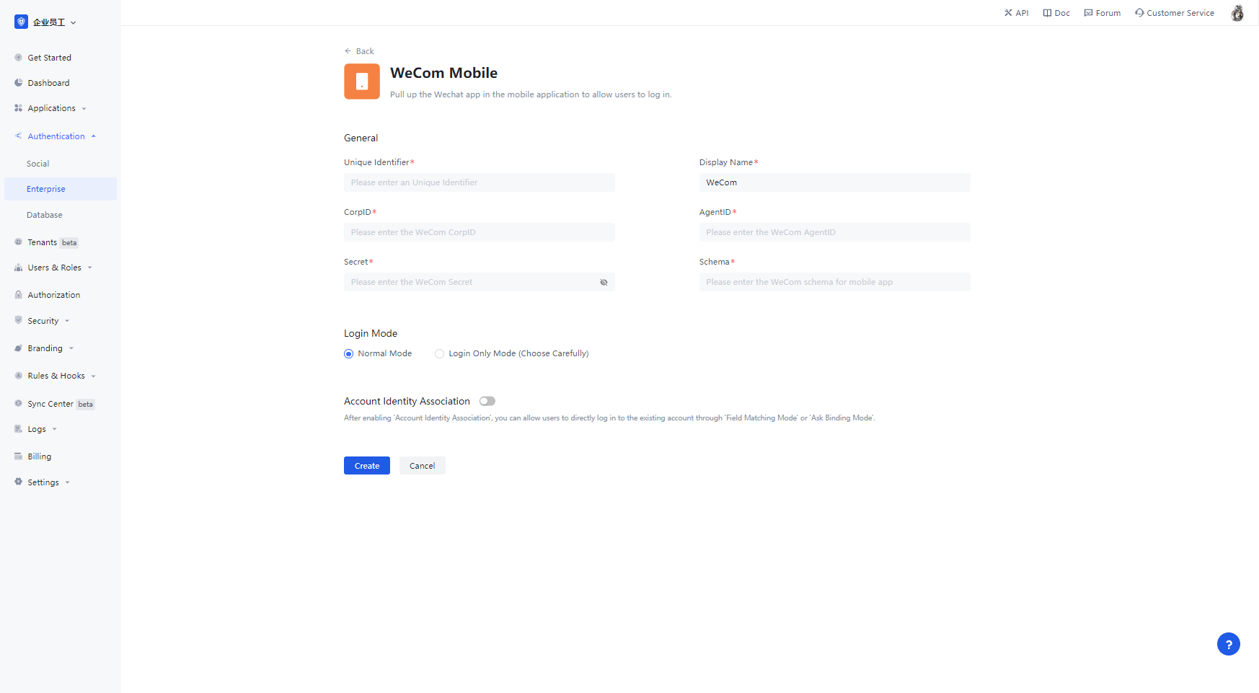The image size is (1259, 693).
Task: Click the API icon in top bar
Action: [x=1016, y=12]
